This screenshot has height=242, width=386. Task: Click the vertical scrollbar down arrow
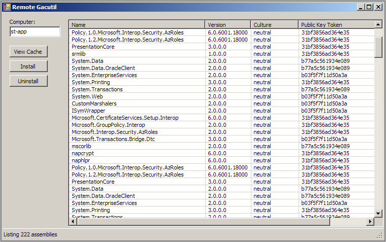[x=378, y=213]
